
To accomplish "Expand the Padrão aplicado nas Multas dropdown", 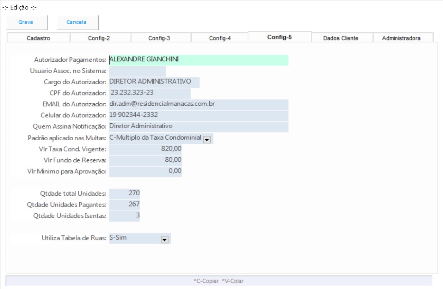I will coord(207,140).
